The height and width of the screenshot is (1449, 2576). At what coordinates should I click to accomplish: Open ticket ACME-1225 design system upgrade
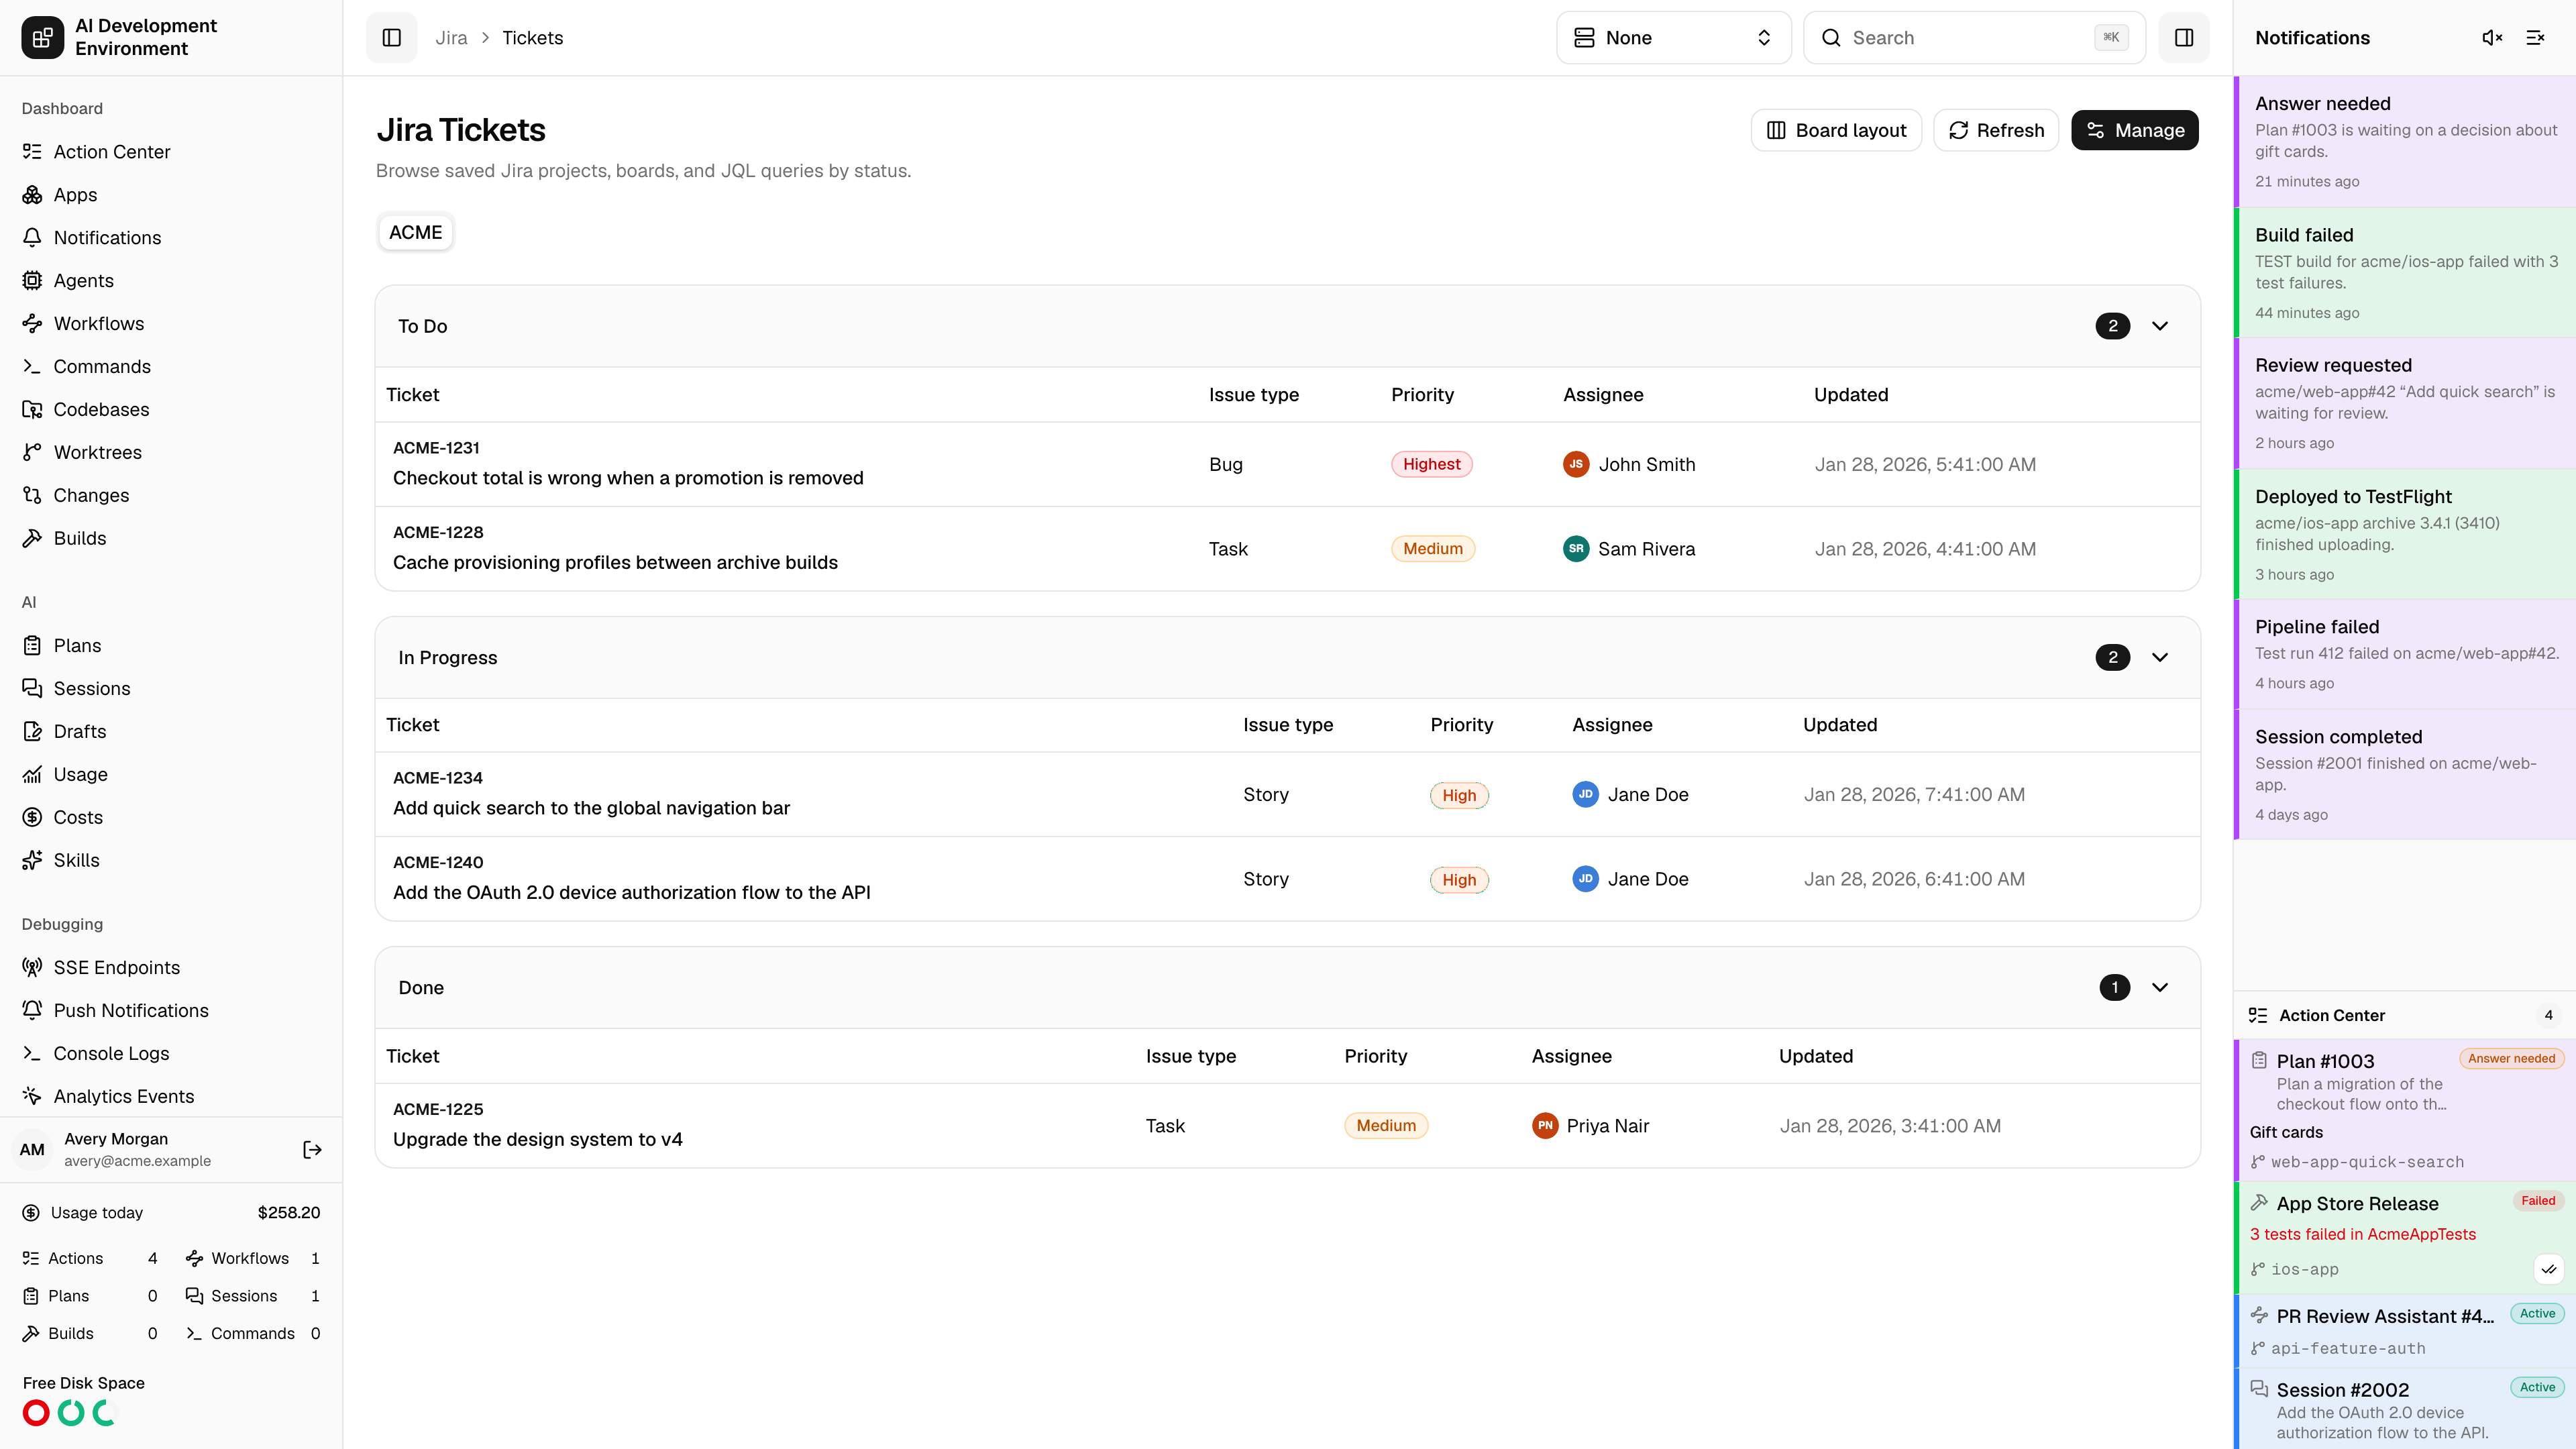click(x=1287, y=1126)
